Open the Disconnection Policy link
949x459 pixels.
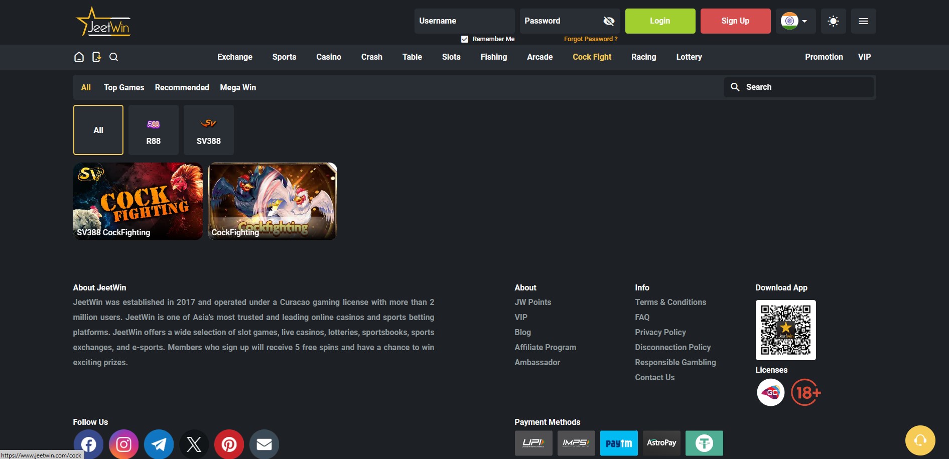(673, 347)
